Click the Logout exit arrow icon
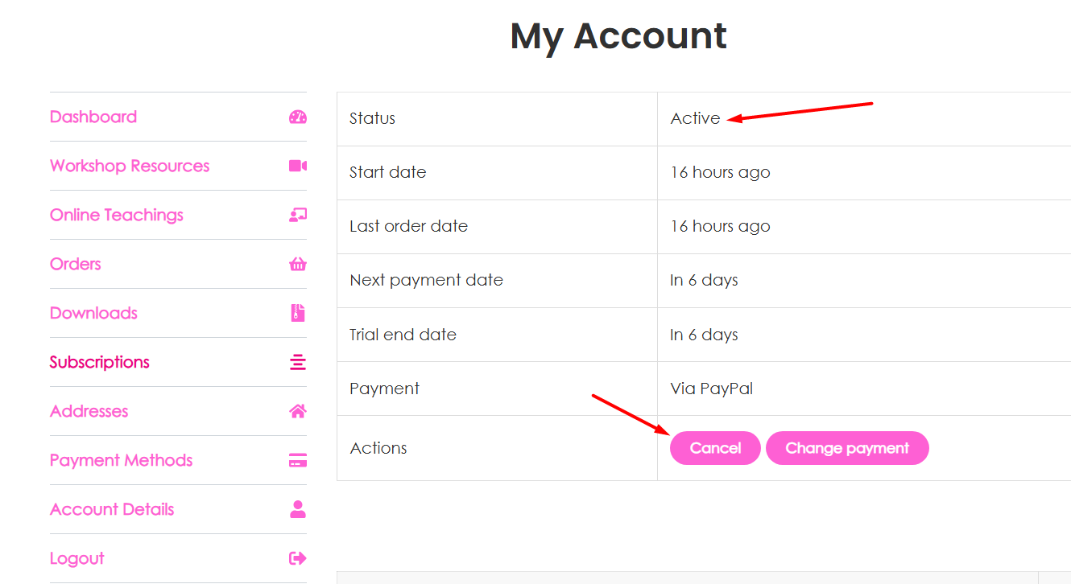1071x584 pixels. (297, 558)
